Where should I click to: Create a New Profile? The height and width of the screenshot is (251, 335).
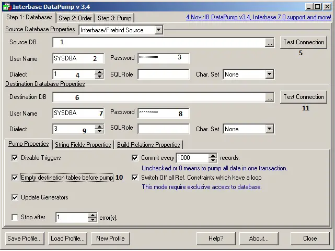[110, 239]
